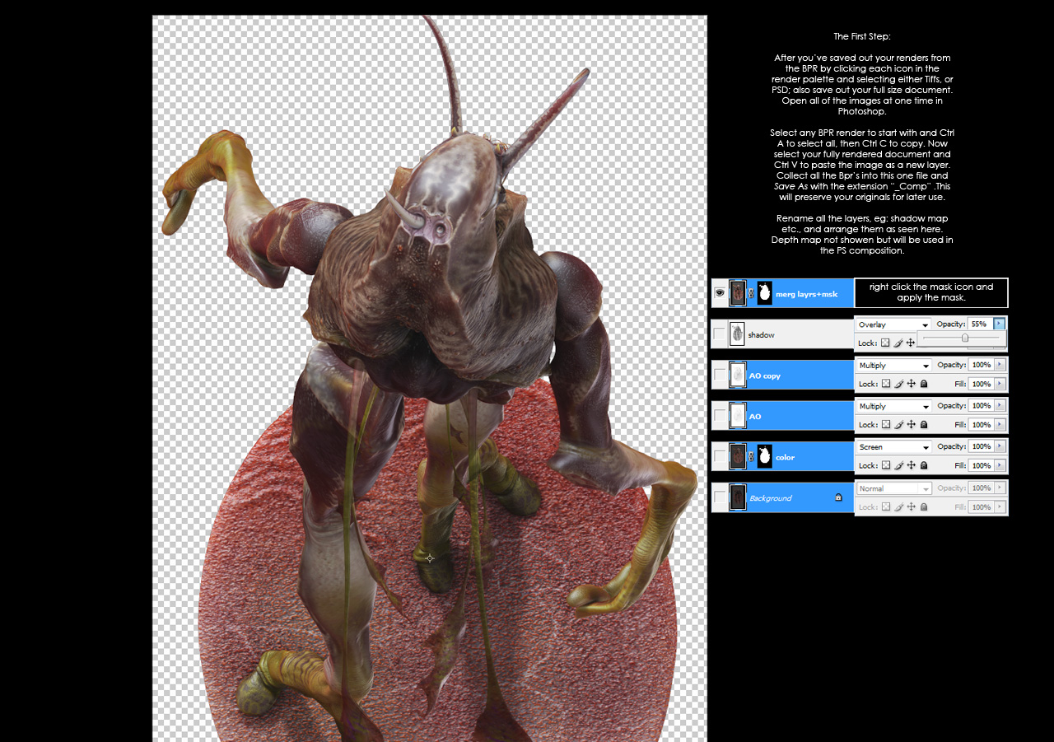The width and height of the screenshot is (1054, 742).
Task: Click lock position icon in Background row
Action: [x=912, y=507]
